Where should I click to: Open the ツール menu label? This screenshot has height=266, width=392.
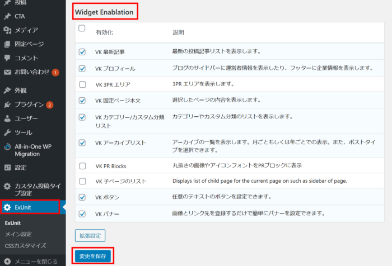(24, 132)
